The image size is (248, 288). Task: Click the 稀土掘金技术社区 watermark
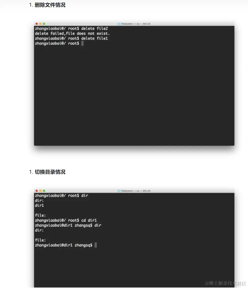point(225,283)
